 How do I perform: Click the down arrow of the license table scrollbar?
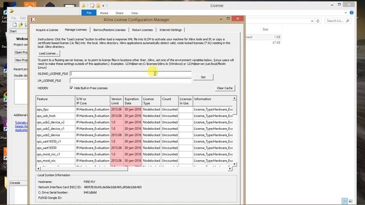coord(234,164)
